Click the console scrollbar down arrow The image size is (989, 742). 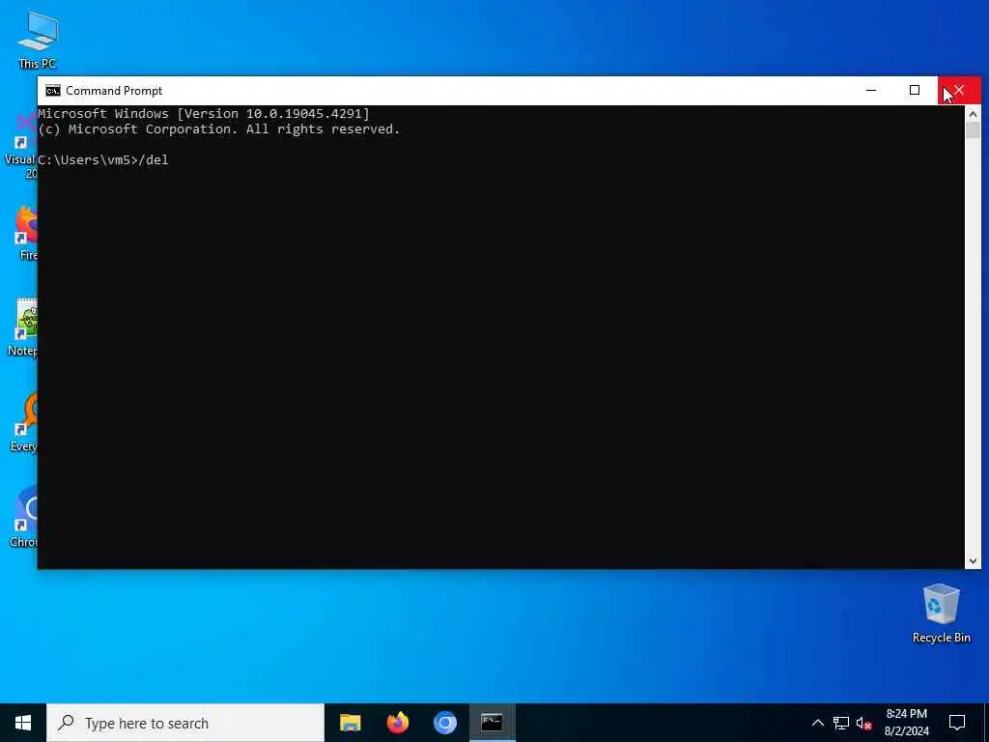coord(973,560)
